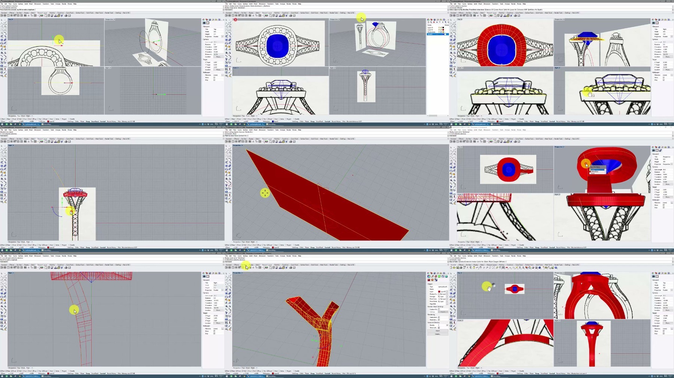
Task: Click Undo arrow icon in Standard-toolbar window
Action: click(477, 268)
